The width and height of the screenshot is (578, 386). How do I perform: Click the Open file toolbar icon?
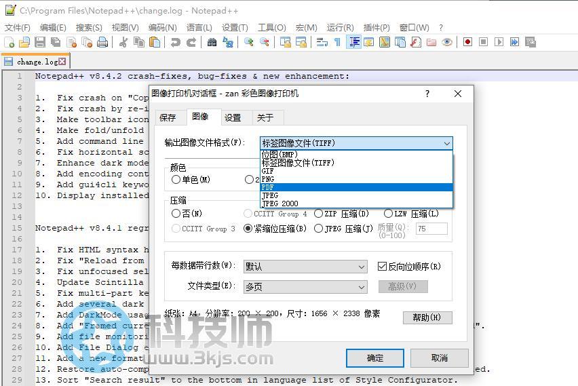pyautogui.click(x=24, y=42)
